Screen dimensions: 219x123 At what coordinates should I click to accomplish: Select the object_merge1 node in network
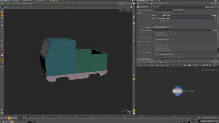[178, 91]
